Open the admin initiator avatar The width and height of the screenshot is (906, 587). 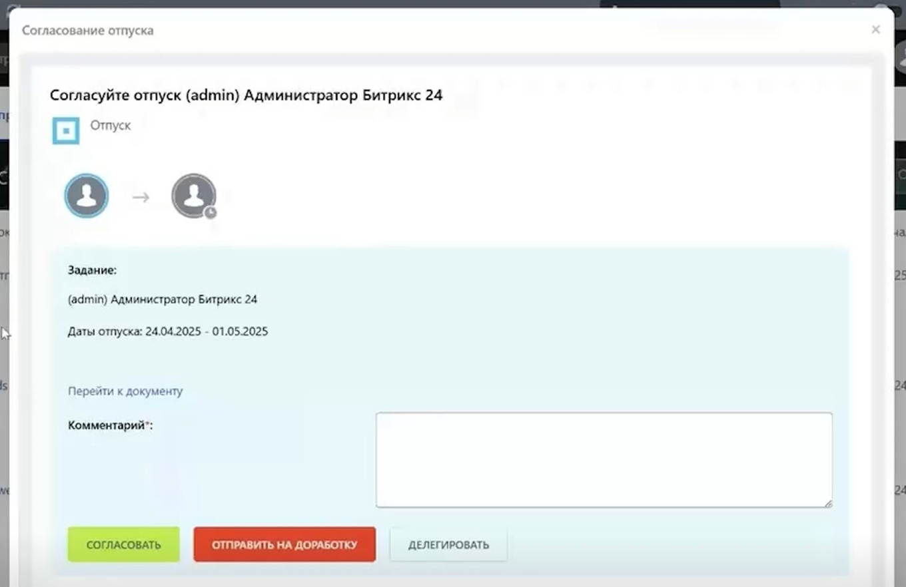coord(86,195)
